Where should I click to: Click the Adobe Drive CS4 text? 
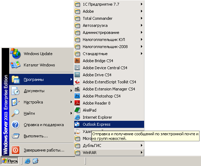[x=97, y=75]
